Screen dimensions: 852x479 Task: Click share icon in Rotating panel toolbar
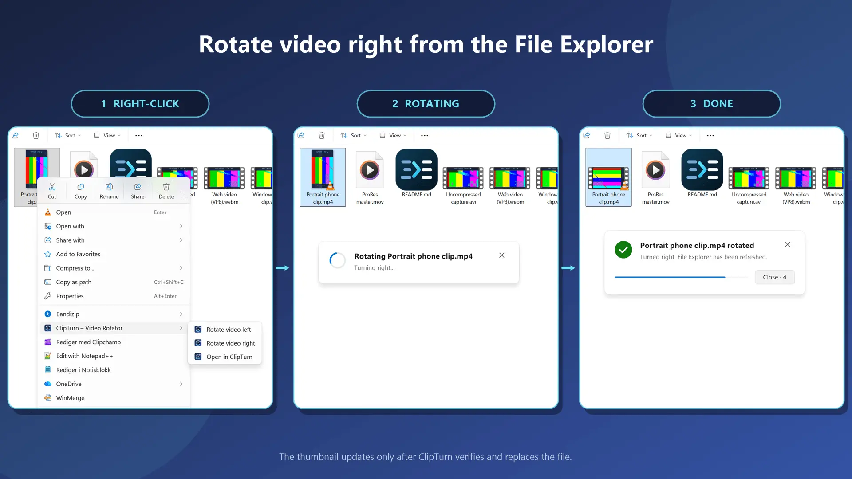tap(301, 135)
